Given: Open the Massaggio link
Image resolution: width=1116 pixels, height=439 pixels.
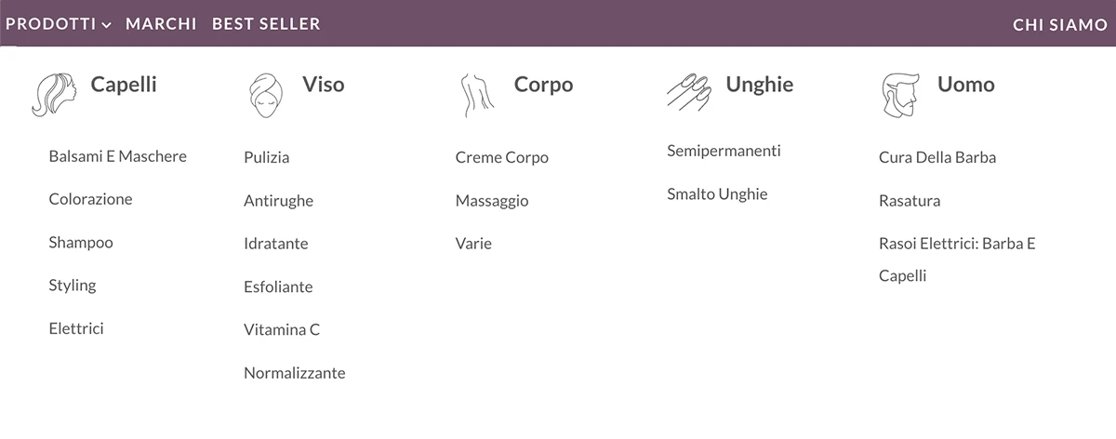Looking at the screenshot, I should [492, 201].
